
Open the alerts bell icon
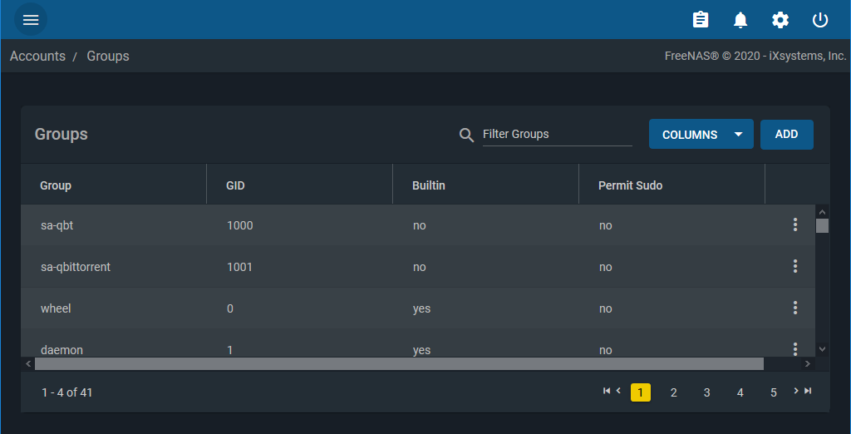click(x=740, y=20)
